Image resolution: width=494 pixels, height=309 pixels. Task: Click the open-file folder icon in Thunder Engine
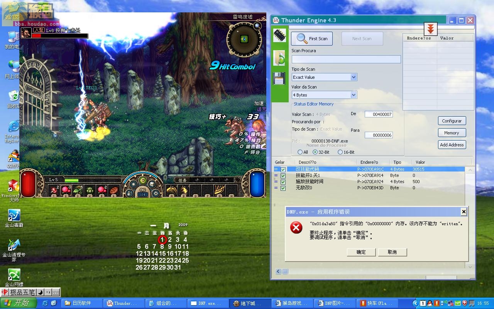[279, 58]
